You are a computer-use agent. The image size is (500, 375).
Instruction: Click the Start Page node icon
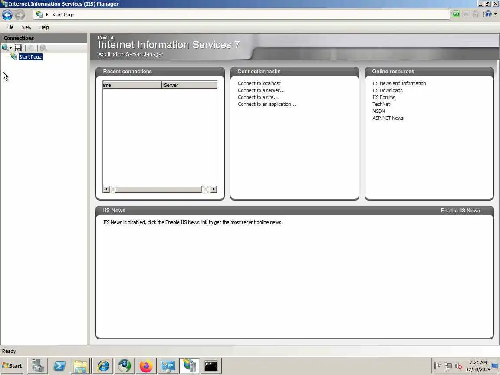tap(14, 57)
